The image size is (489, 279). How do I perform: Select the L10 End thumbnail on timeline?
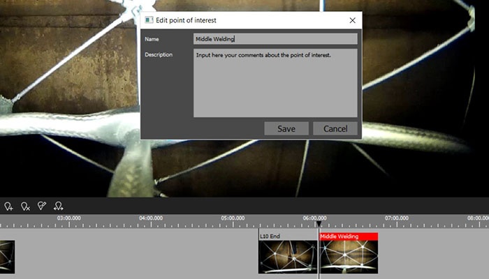pos(288,257)
